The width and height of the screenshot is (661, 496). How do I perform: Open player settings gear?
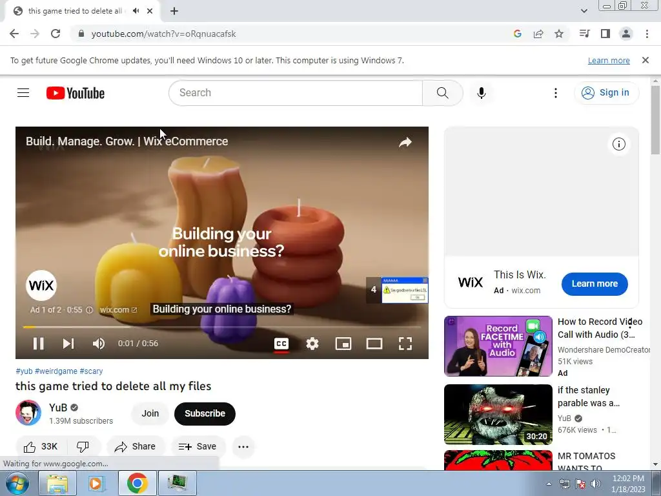point(312,344)
